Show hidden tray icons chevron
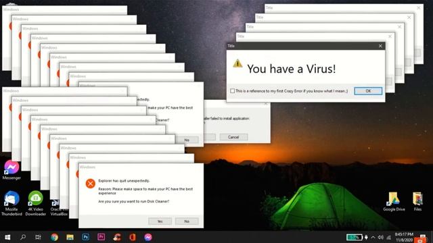This screenshot has height=243, width=433. (x=373, y=237)
